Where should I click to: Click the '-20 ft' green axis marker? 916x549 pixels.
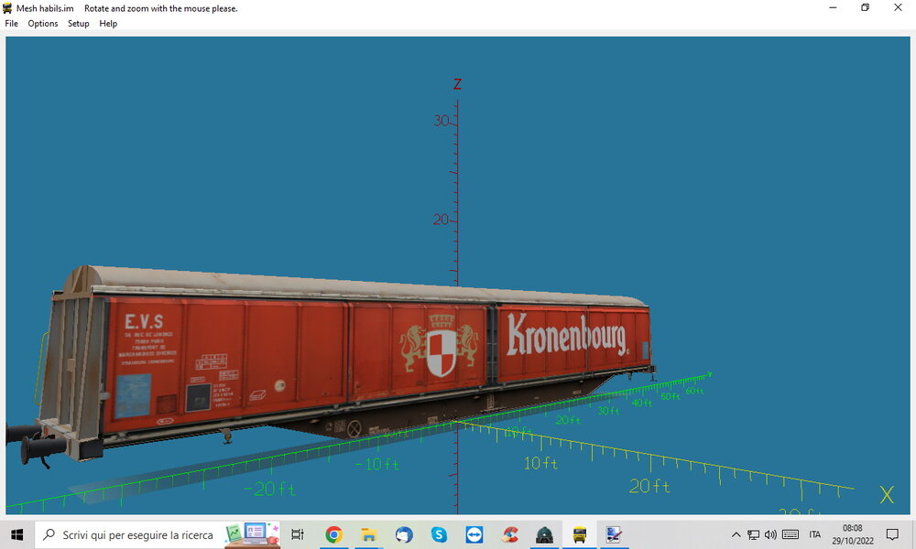click(269, 489)
